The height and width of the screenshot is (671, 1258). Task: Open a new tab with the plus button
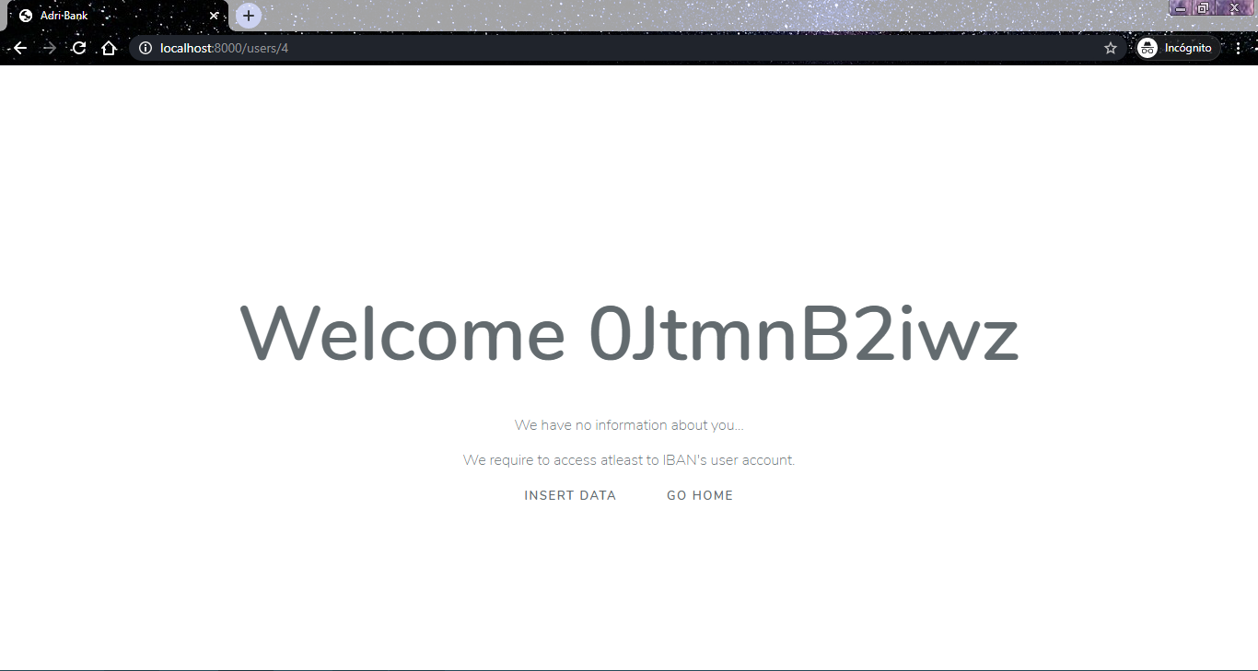click(249, 16)
